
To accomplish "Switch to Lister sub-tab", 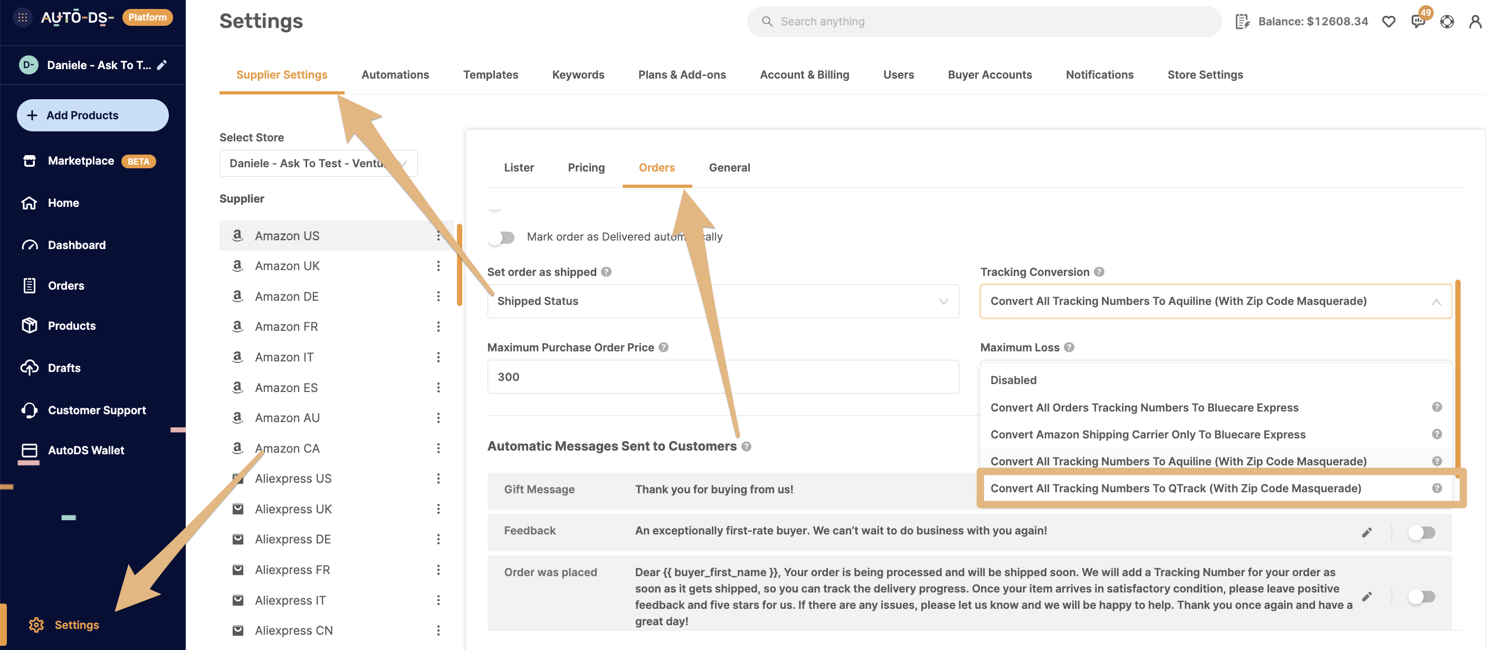I will (x=519, y=168).
